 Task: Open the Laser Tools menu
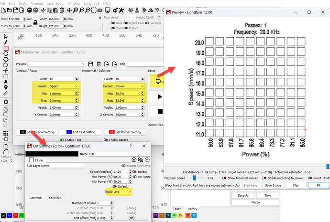click(55, 3)
